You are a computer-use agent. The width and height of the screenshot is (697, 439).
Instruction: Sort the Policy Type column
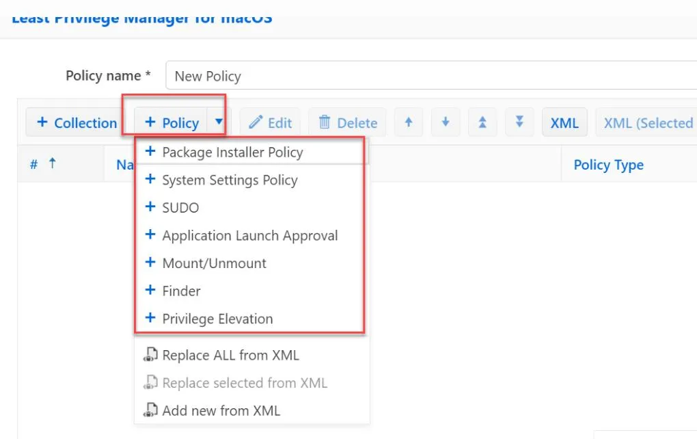click(607, 164)
